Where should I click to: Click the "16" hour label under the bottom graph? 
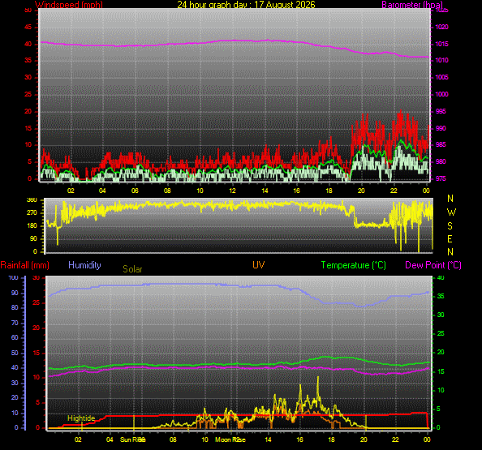[x=299, y=439]
